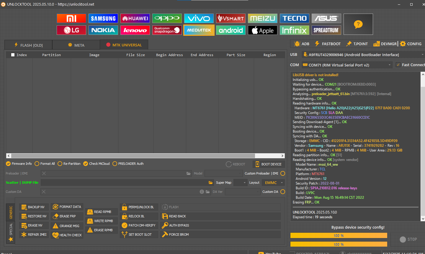Viewport: 425px width, 254px height.
Task: Enable the Custom DA toggle
Action: click(283, 192)
